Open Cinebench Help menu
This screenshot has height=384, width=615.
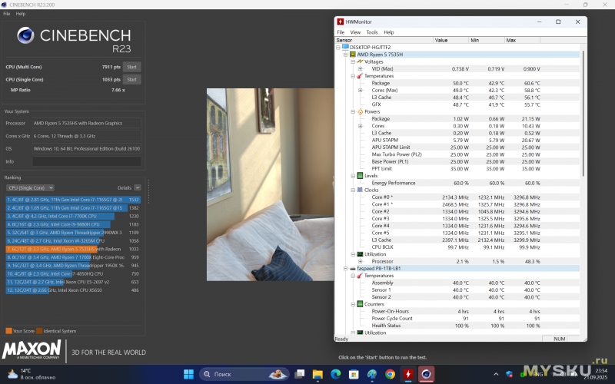[x=21, y=14]
